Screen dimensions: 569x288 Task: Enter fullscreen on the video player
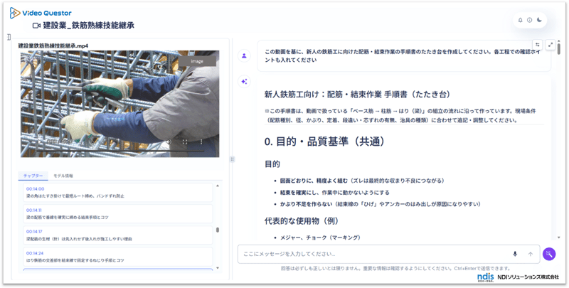click(185, 142)
